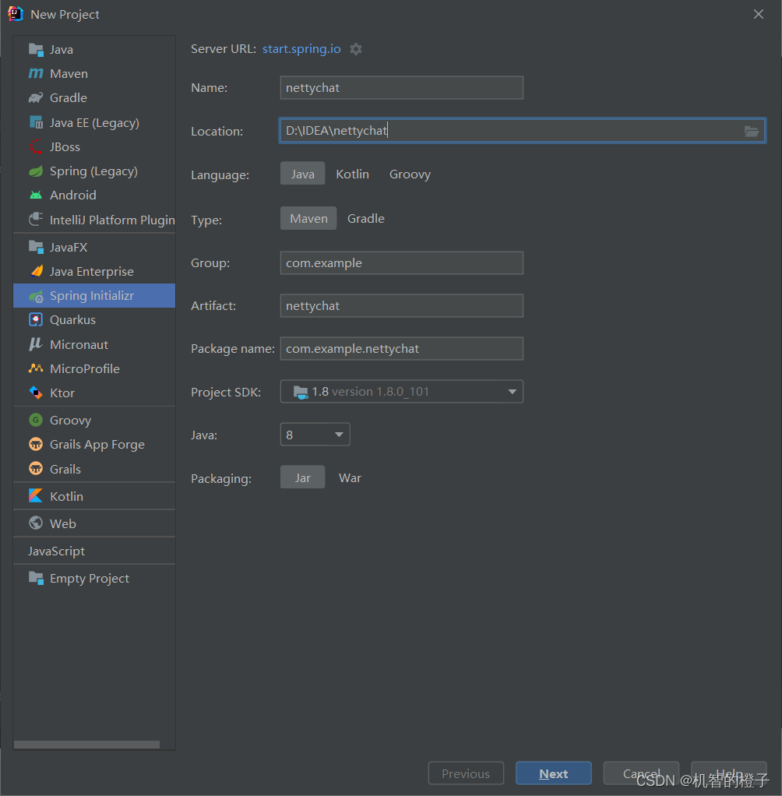Browse location with folder icon

pos(752,131)
